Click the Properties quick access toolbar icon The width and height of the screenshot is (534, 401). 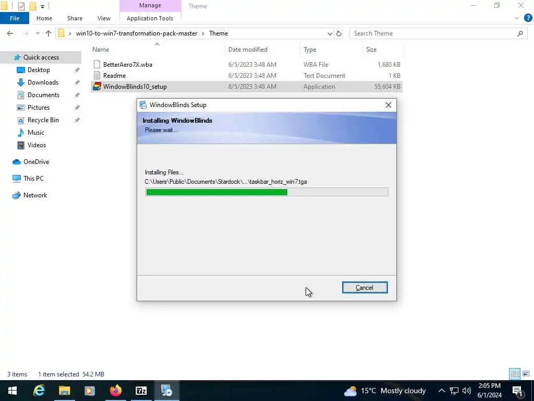pos(21,6)
